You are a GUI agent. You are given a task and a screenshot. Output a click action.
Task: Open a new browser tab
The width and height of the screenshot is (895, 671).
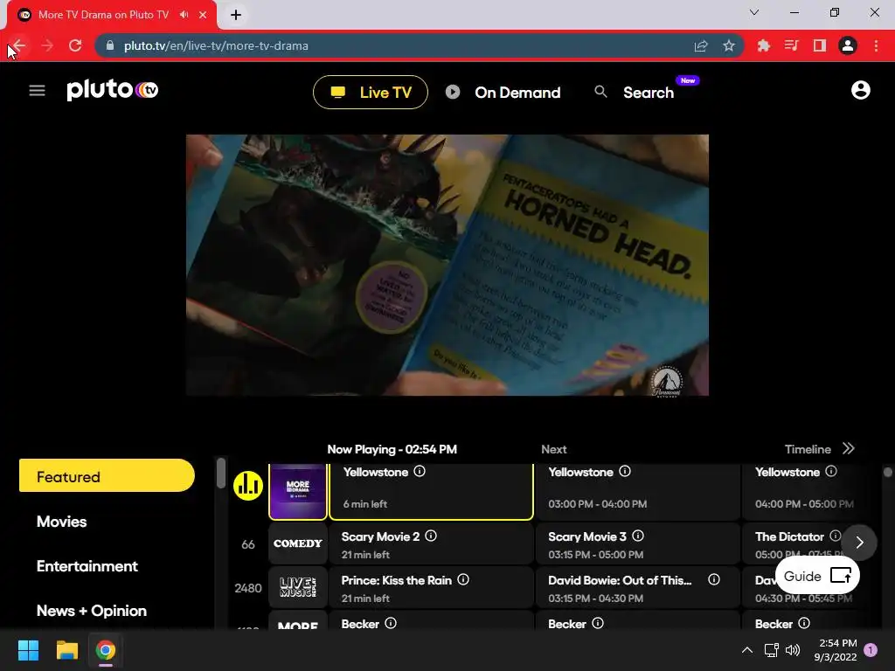point(236,15)
